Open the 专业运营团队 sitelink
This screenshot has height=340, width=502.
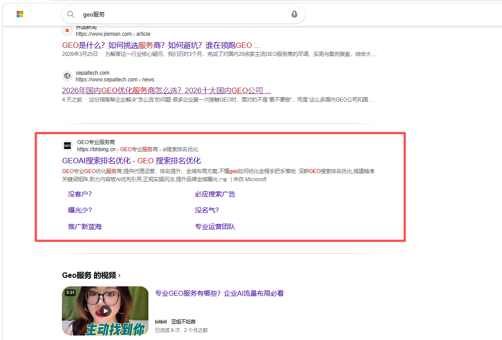[215, 226]
